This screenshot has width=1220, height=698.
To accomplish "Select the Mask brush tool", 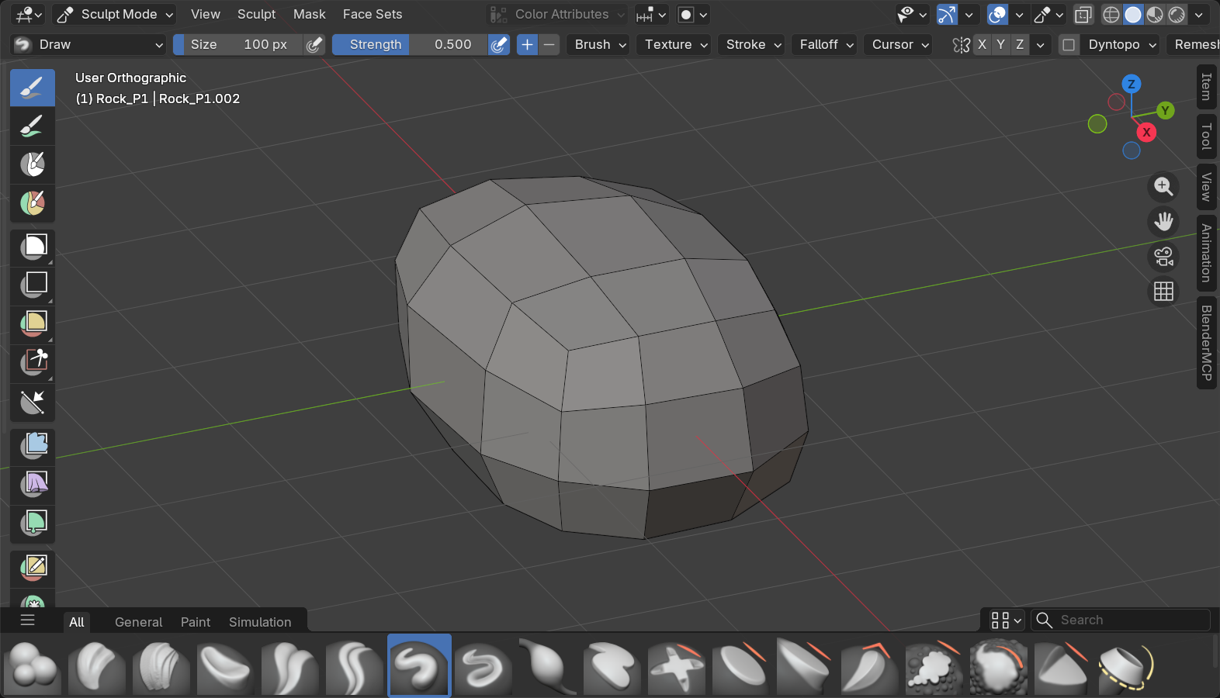I will pyautogui.click(x=33, y=164).
